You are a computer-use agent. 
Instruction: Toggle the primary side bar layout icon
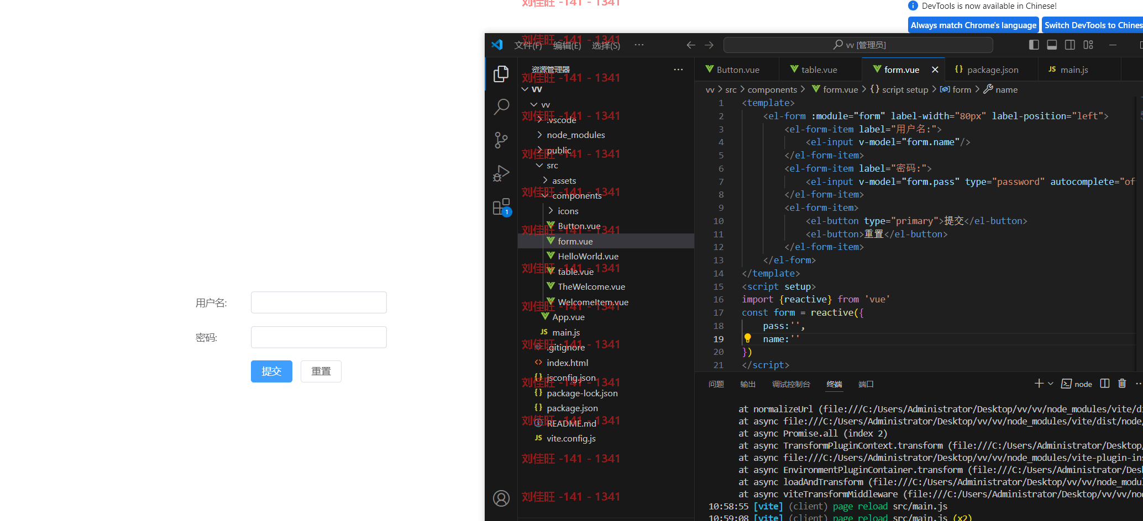tap(1034, 45)
